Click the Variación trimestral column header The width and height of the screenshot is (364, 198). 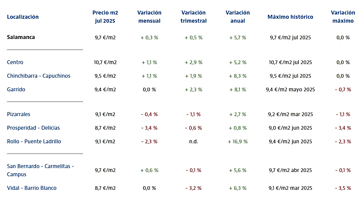pos(194,17)
